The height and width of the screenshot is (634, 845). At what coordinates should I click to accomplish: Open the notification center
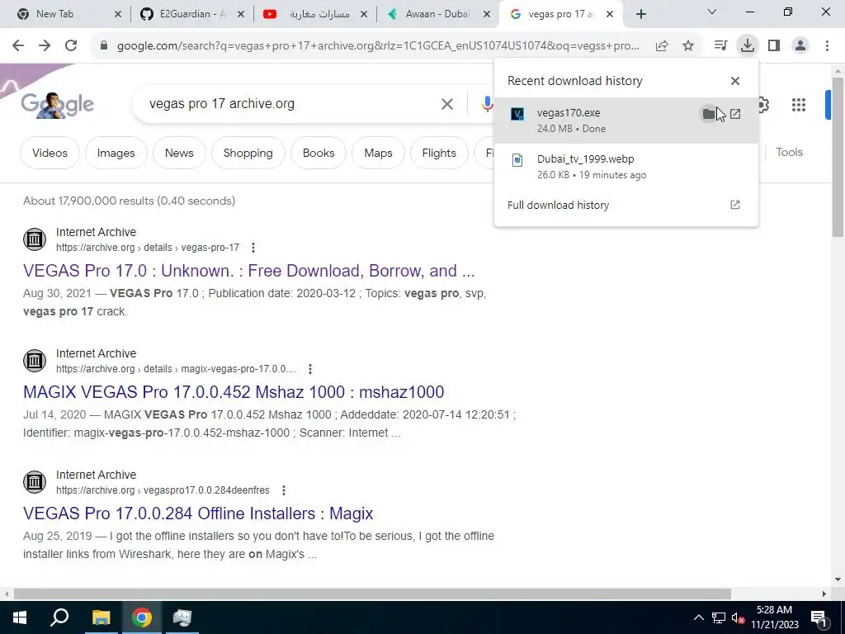click(819, 617)
